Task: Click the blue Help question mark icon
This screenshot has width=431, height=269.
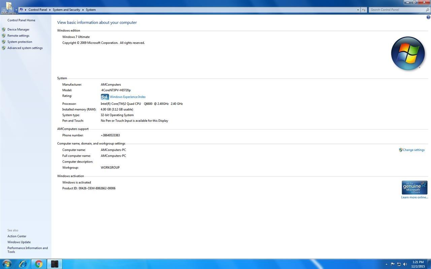Action: coord(428,17)
